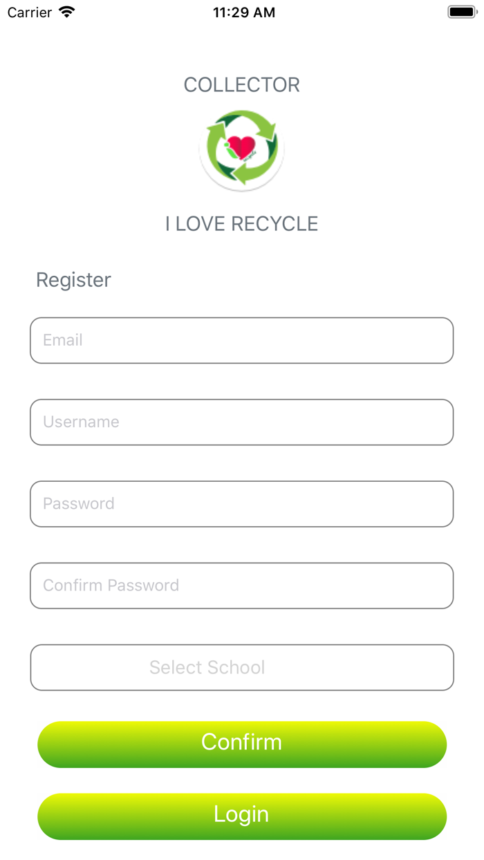Click the battery indicator

coord(462,11)
